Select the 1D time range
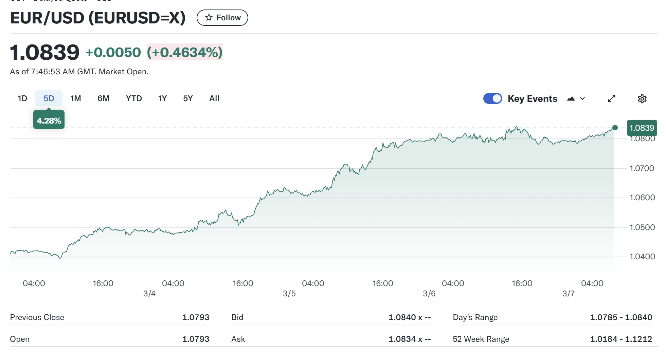The height and width of the screenshot is (354, 666). (x=22, y=98)
